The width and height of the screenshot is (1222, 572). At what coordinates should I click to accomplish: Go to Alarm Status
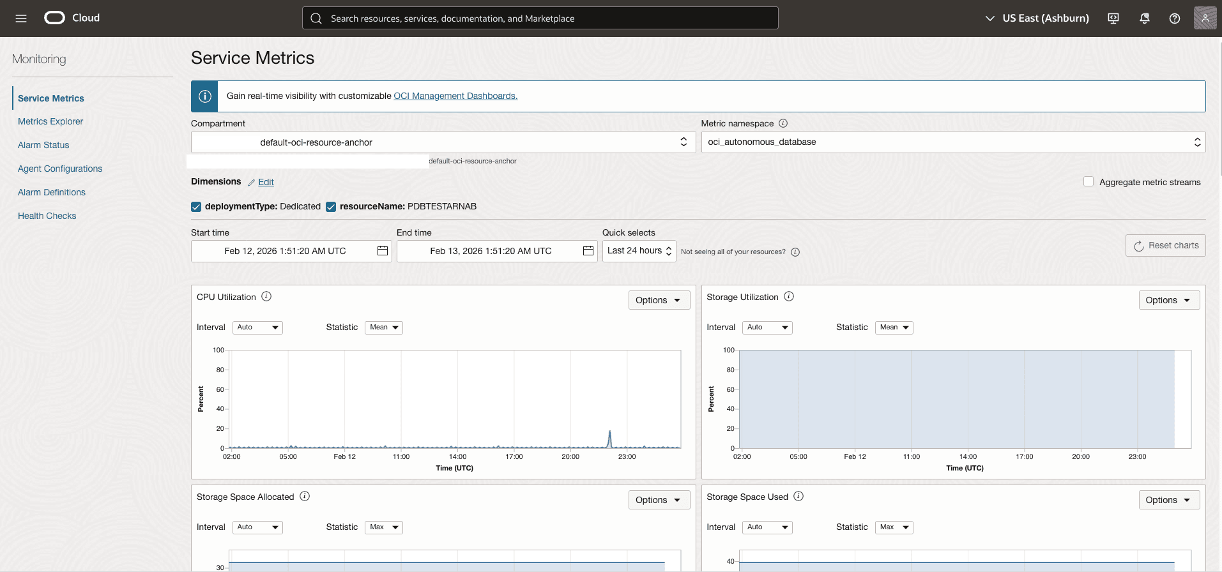[43, 145]
